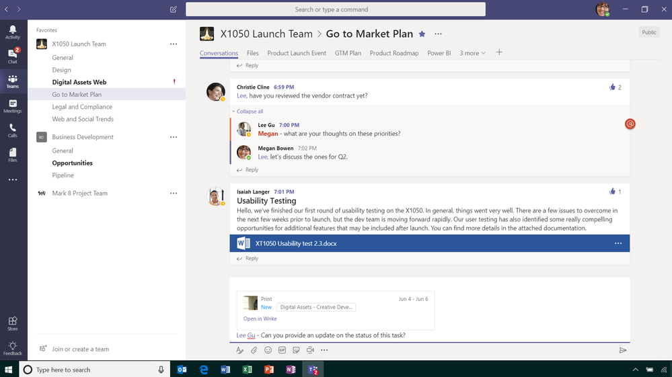The height and width of the screenshot is (377, 672).
Task: Open the GTM Plan tab
Action: tap(348, 53)
